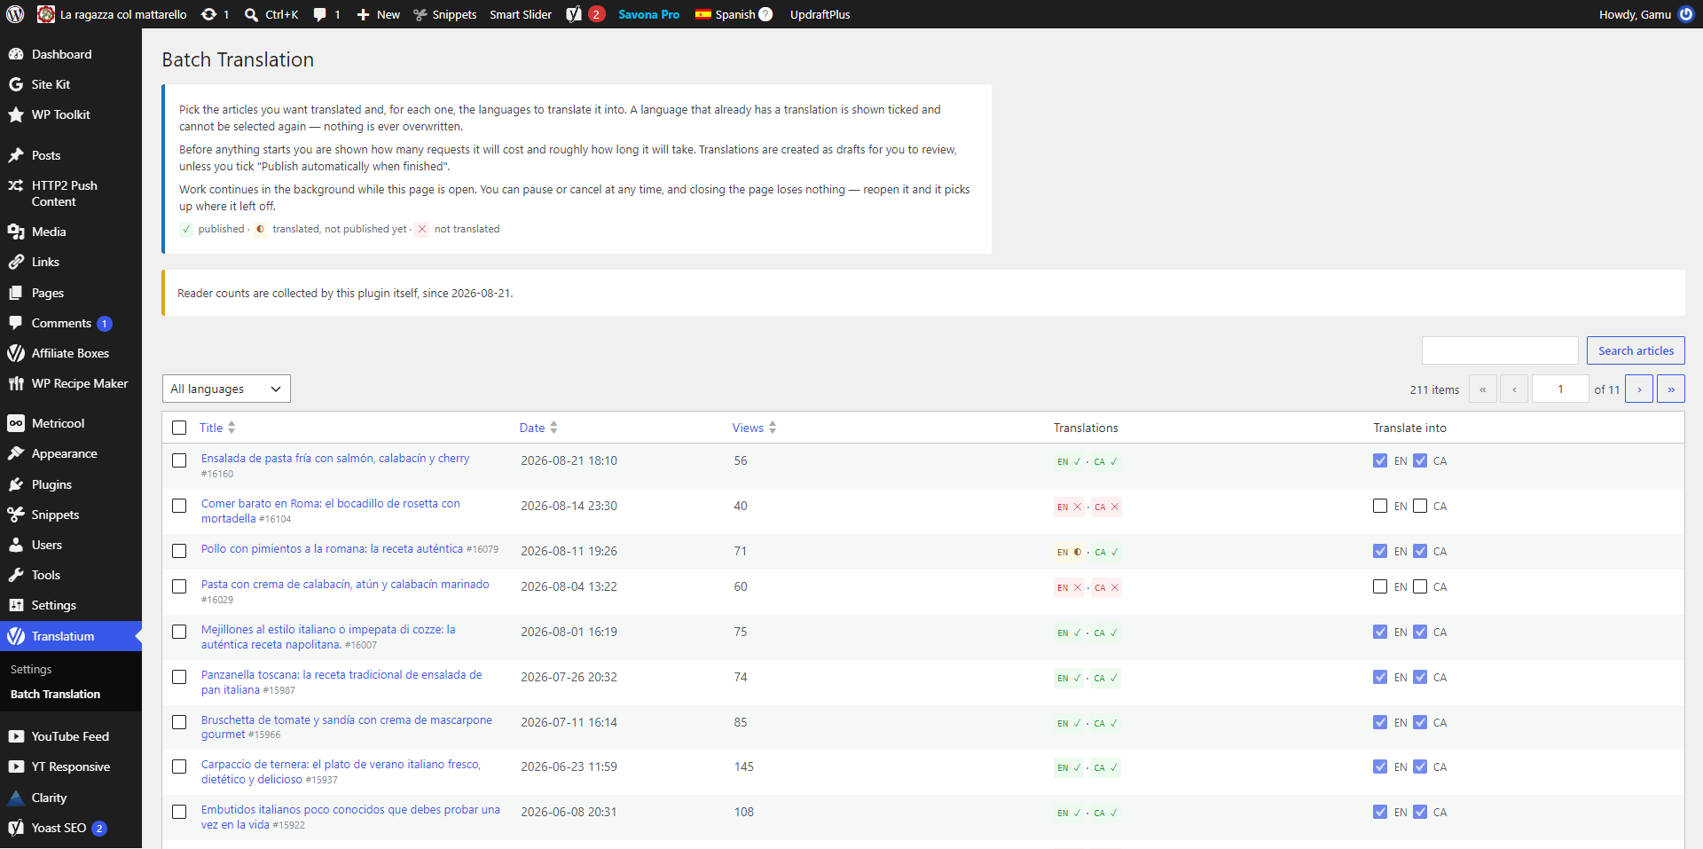Viewport: 1703px width, 849px height.
Task: Click the Plugins plug icon
Action: coord(16,484)
